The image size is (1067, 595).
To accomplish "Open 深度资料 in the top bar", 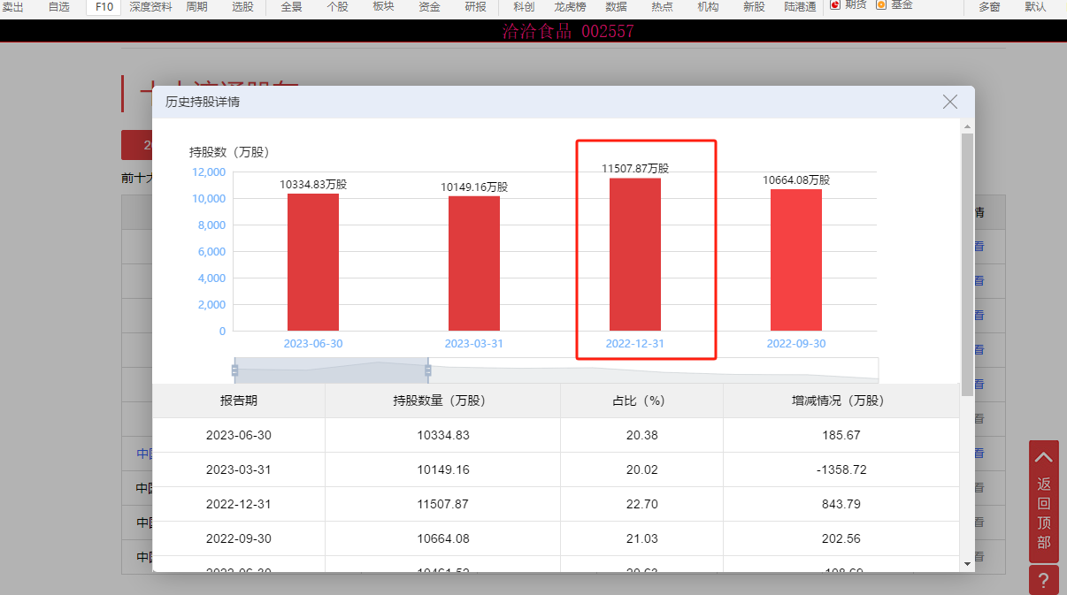I will pos(151,6).
